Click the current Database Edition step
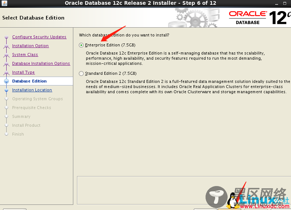The image size is (291, 210). coord(29,81)
